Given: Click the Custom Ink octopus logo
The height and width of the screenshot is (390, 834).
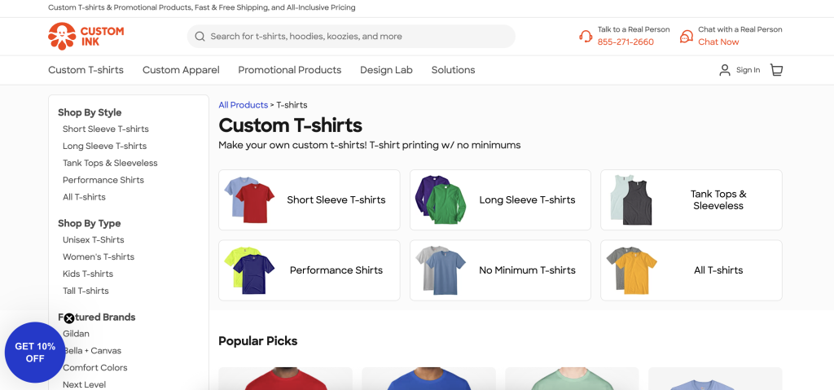Looking at the screenshot, I should click(x=62, y=36).
